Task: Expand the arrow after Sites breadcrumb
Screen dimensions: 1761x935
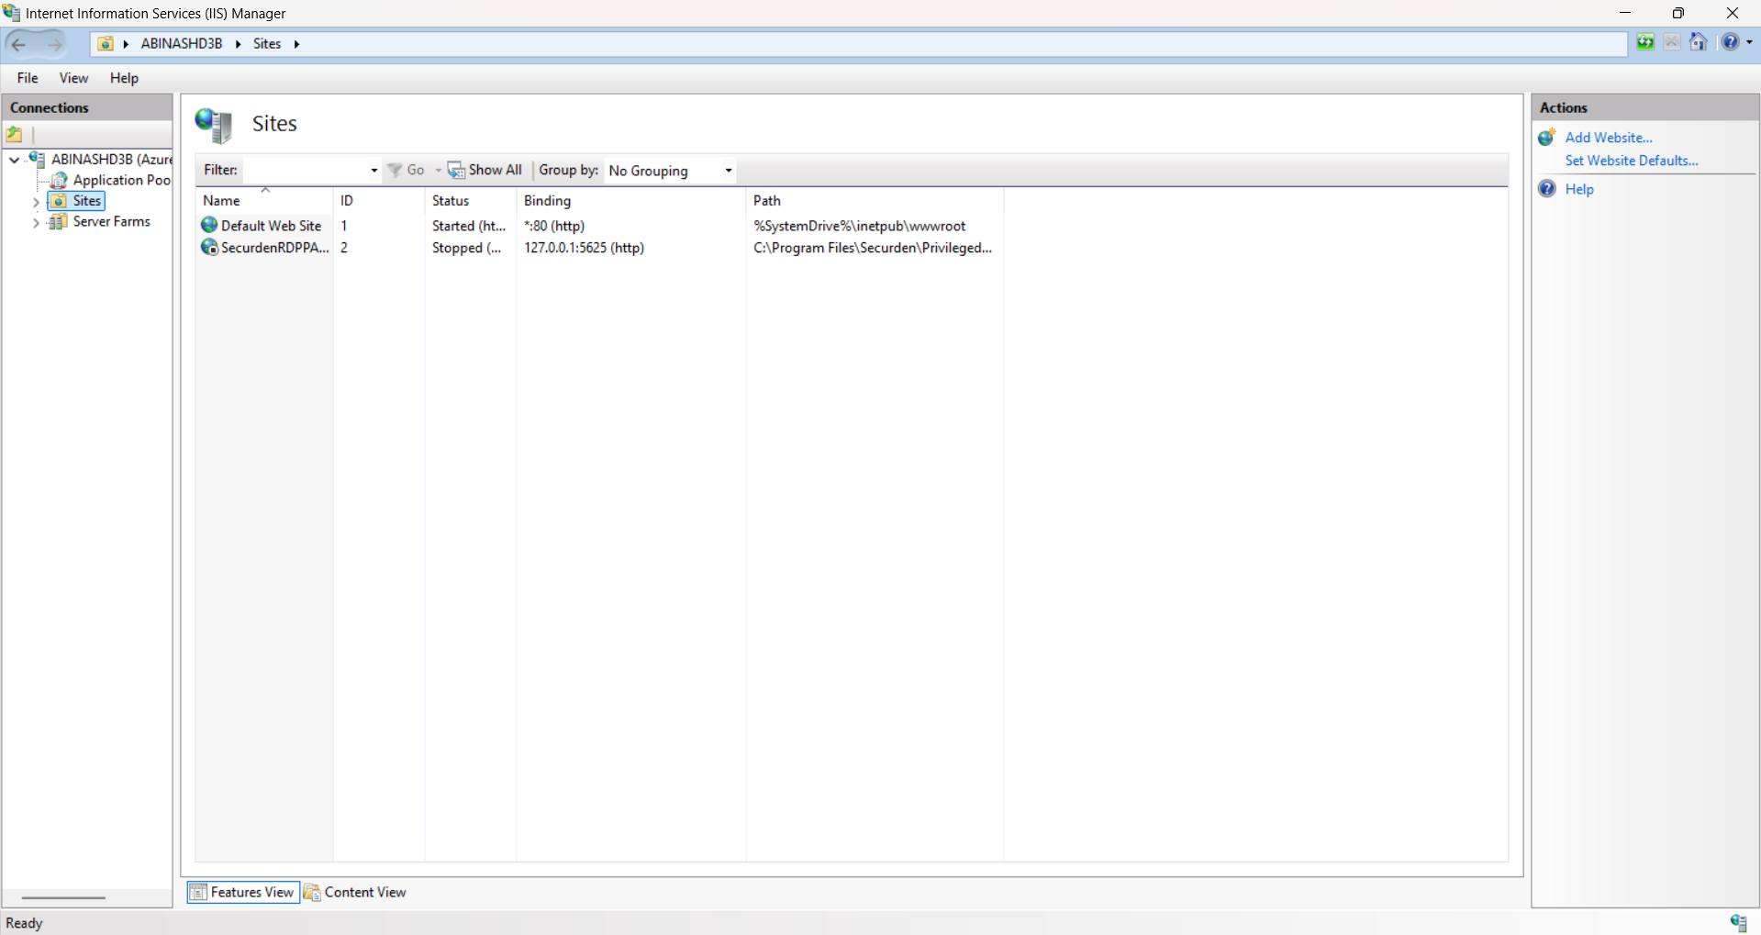Action: [296, 43]
